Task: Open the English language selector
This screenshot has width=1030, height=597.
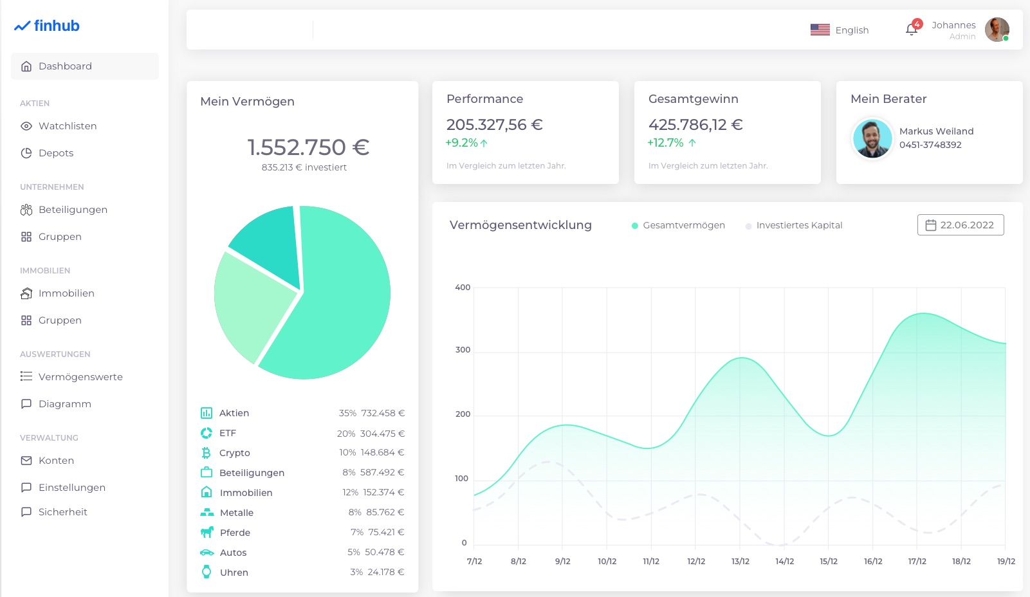Action: (840, 30)
